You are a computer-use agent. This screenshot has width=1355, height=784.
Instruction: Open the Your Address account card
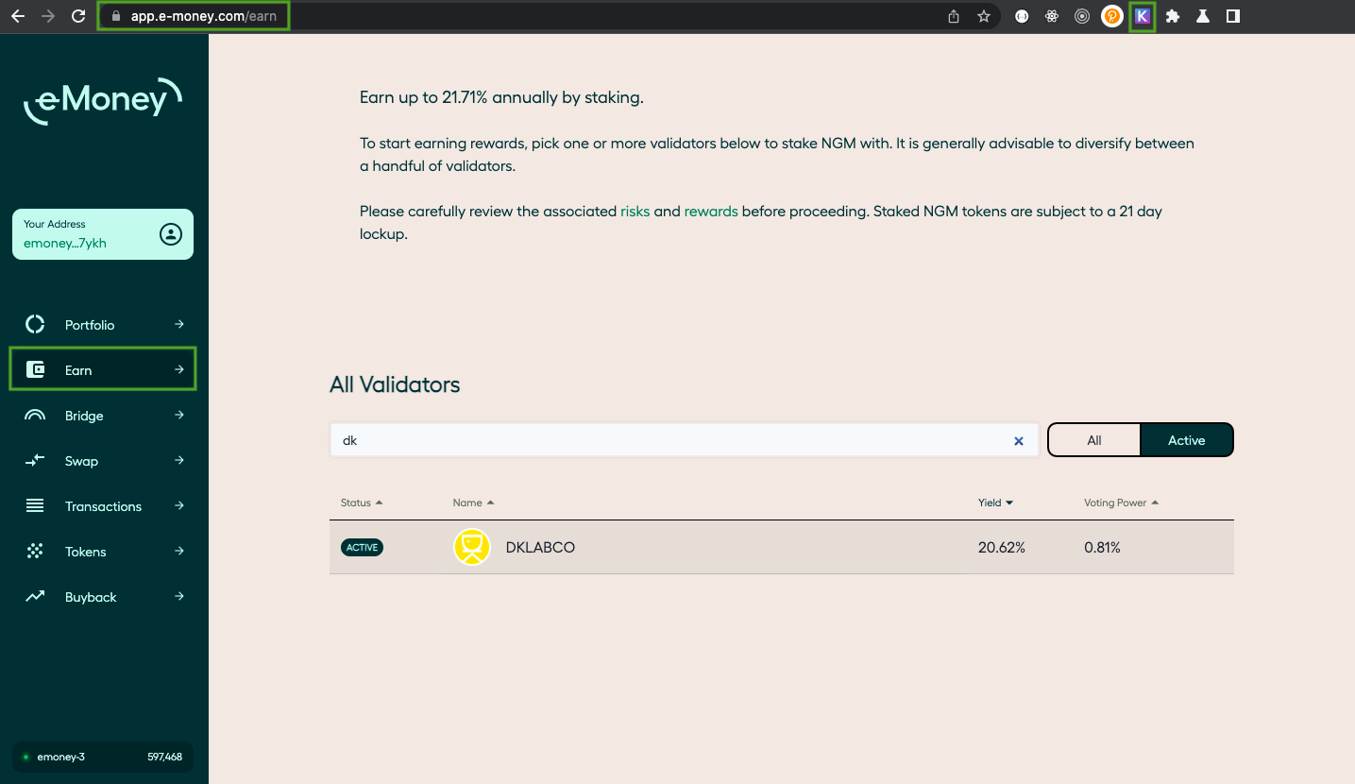click(x=103, y=234)
